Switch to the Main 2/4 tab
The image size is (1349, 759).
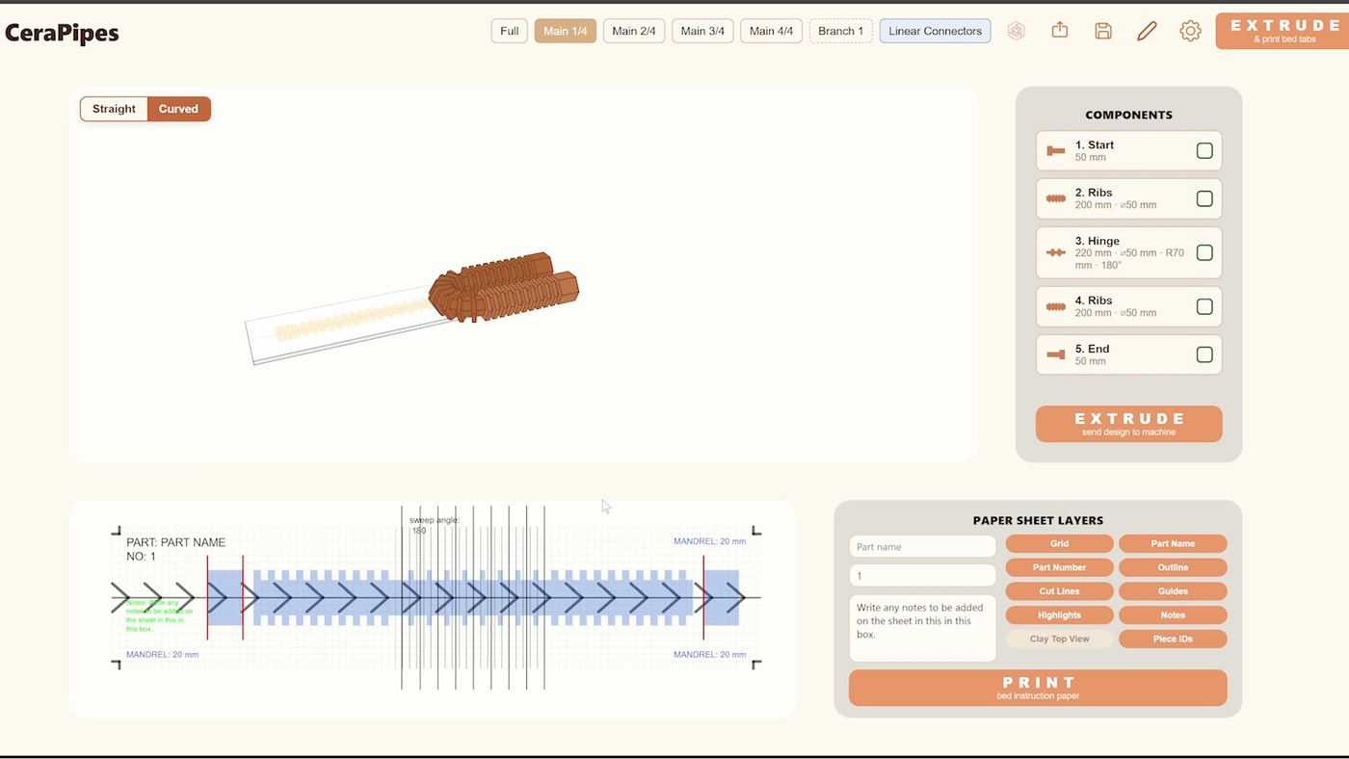634,31
